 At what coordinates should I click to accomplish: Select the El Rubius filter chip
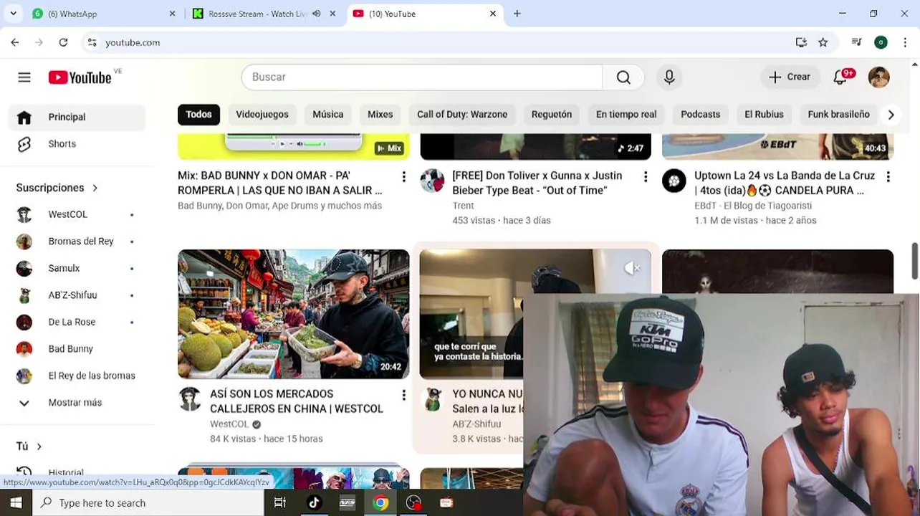click(764, 115)
